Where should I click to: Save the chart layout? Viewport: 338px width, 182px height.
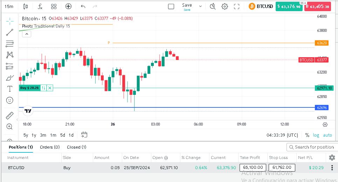point(187,7)
